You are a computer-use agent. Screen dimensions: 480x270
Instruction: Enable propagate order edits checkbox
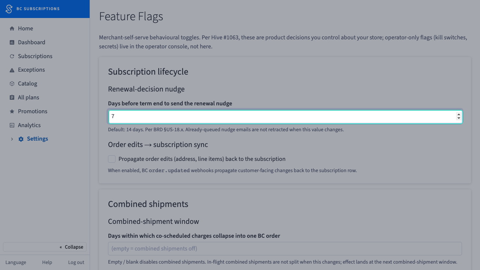coord(112,159)
